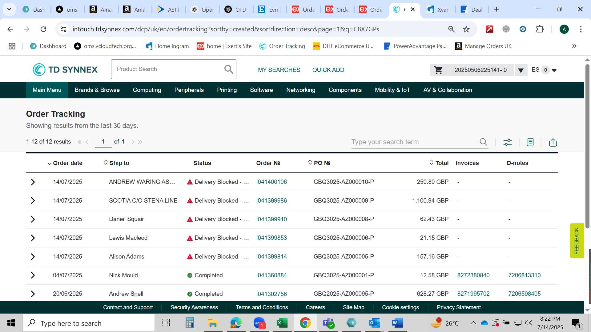The height and width of the screenshot is (332, 591).
Task: Open delivery note 7206598405
Action: [525, 294]
